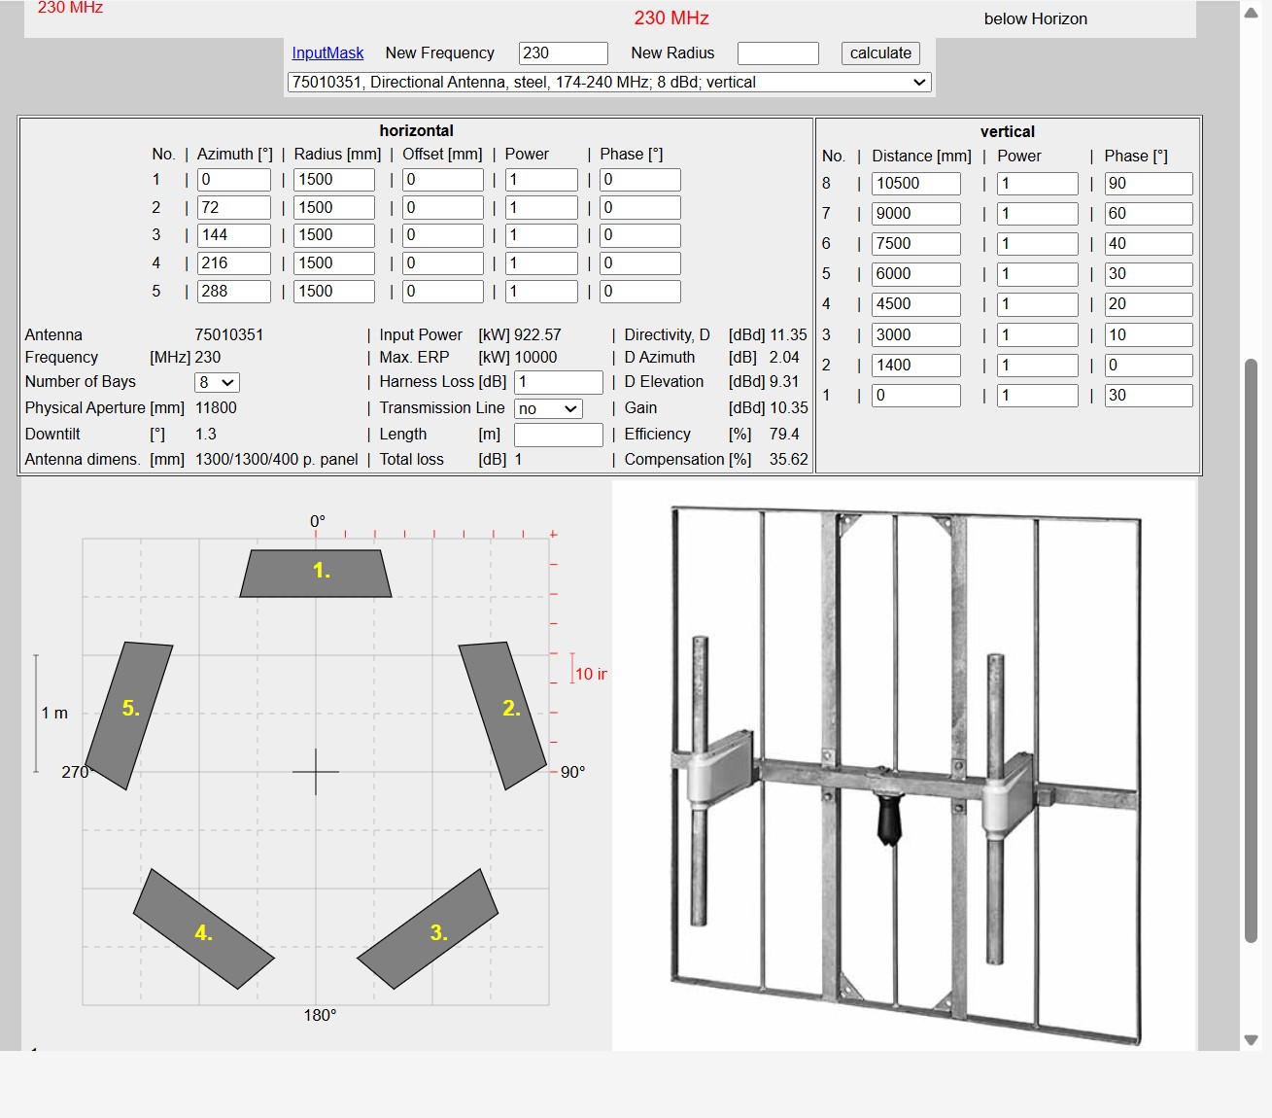Click antenna number 75010351 text
This screenshot has width=1272, height=1118.
point(229,334)
